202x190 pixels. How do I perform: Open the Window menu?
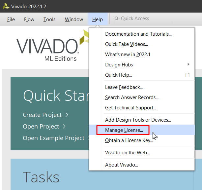(74, 19)
